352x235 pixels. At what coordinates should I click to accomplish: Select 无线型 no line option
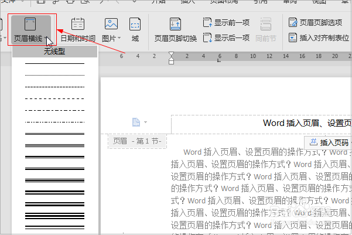click(x=55, y=52)
